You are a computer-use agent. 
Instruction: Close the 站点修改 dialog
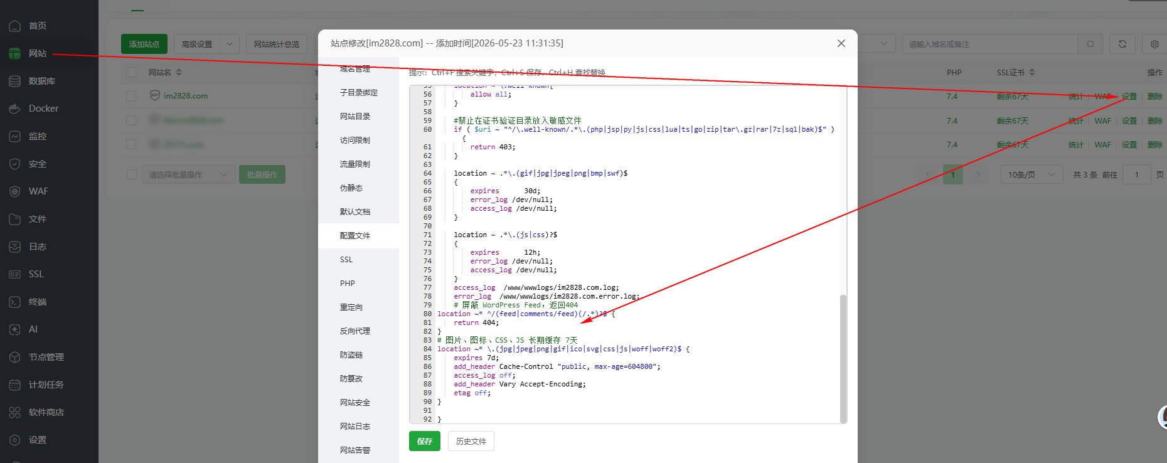(x=841, y=43)
